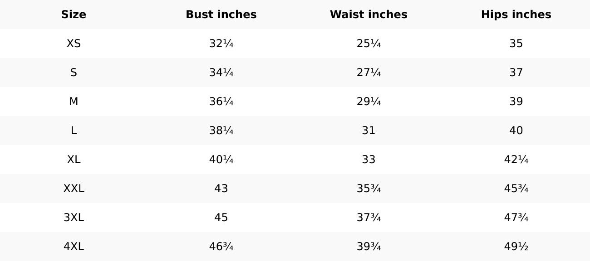Select the 4XL size row label
This screenshot has height=261, width=590.
coord(74,246)
